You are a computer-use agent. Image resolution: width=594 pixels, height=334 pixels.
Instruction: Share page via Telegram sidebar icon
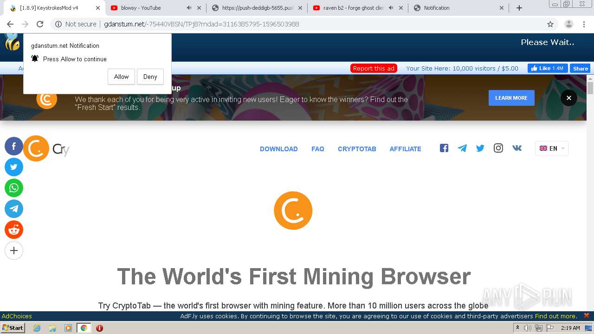(14, 209)
